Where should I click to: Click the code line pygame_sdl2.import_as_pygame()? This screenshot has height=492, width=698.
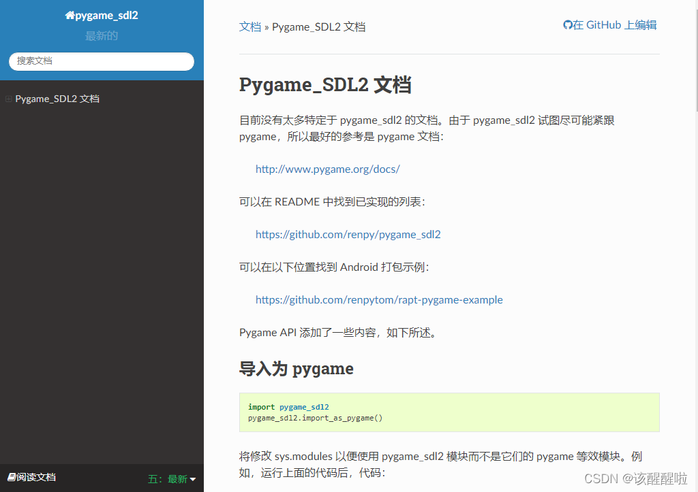[315, 418]
